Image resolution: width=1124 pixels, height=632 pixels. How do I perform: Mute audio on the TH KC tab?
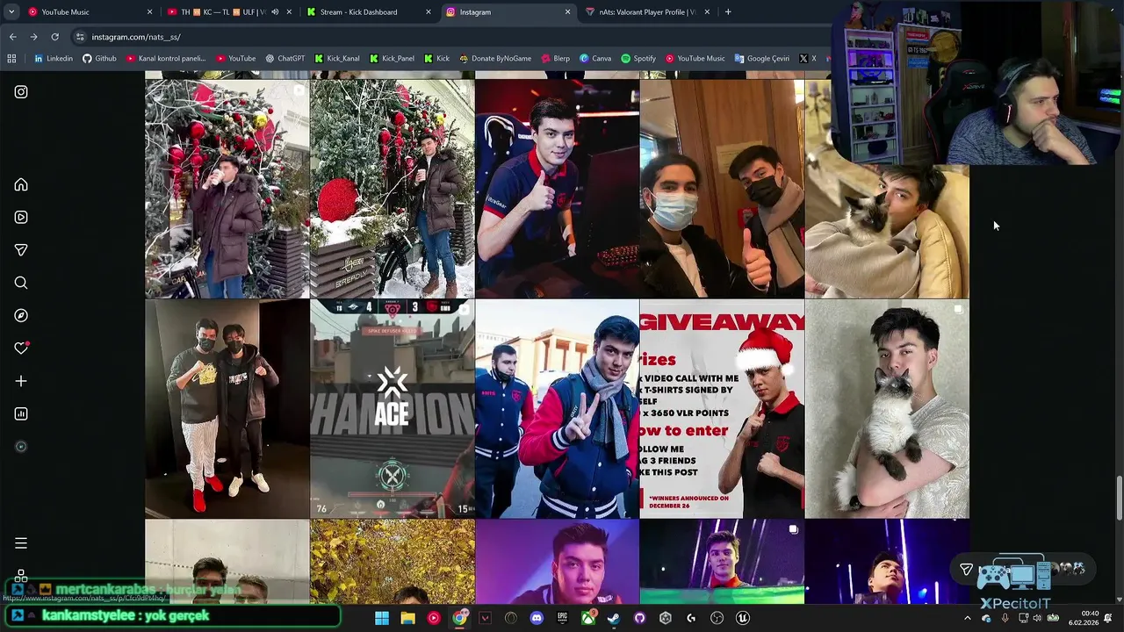click(275, 12)
